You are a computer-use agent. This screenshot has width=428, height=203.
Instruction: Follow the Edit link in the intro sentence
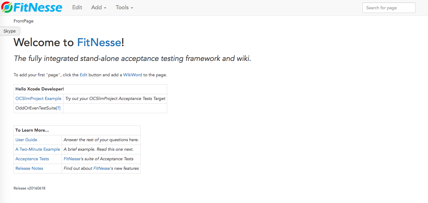coord(84,75)
